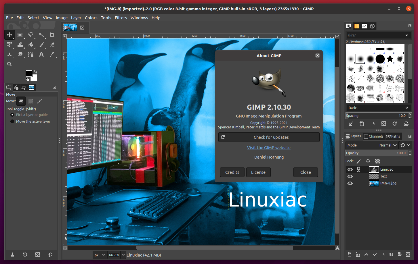
Task: Open the px units dropdown
Action: [100, 255]
